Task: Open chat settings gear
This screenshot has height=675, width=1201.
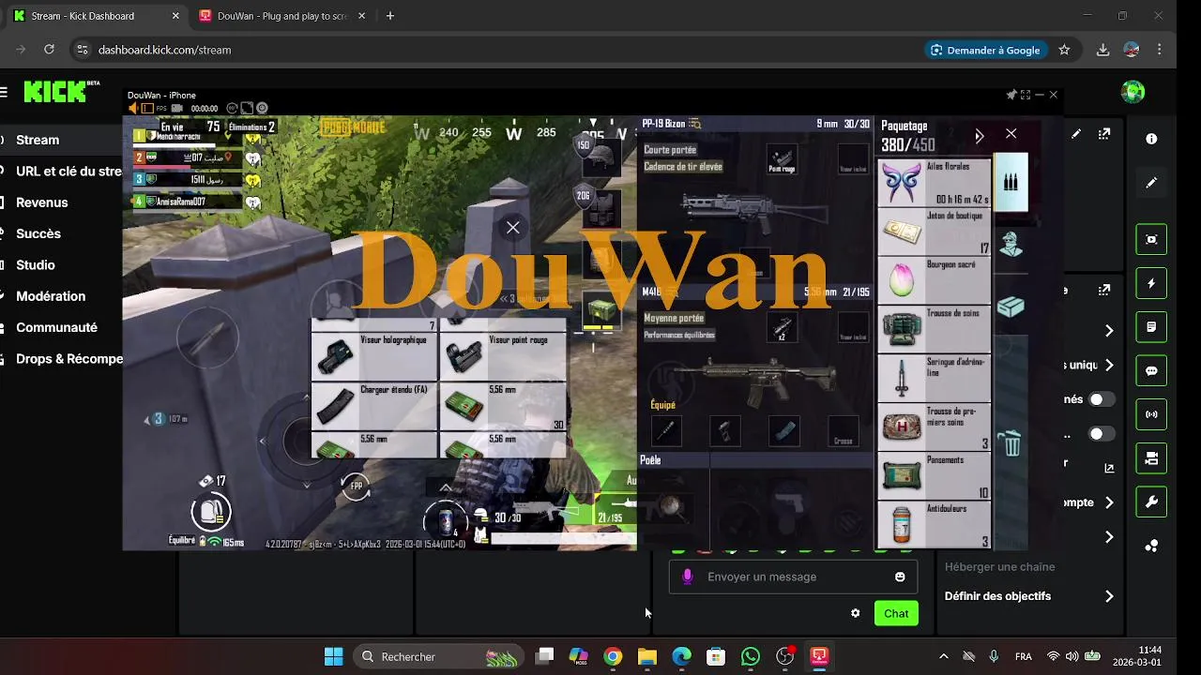Action: coord(855,613)
